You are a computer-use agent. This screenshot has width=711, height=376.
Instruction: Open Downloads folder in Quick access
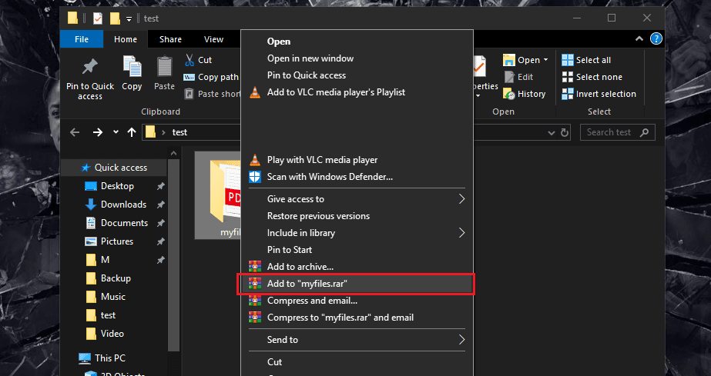pyautogui.click(x=123, y=205)
